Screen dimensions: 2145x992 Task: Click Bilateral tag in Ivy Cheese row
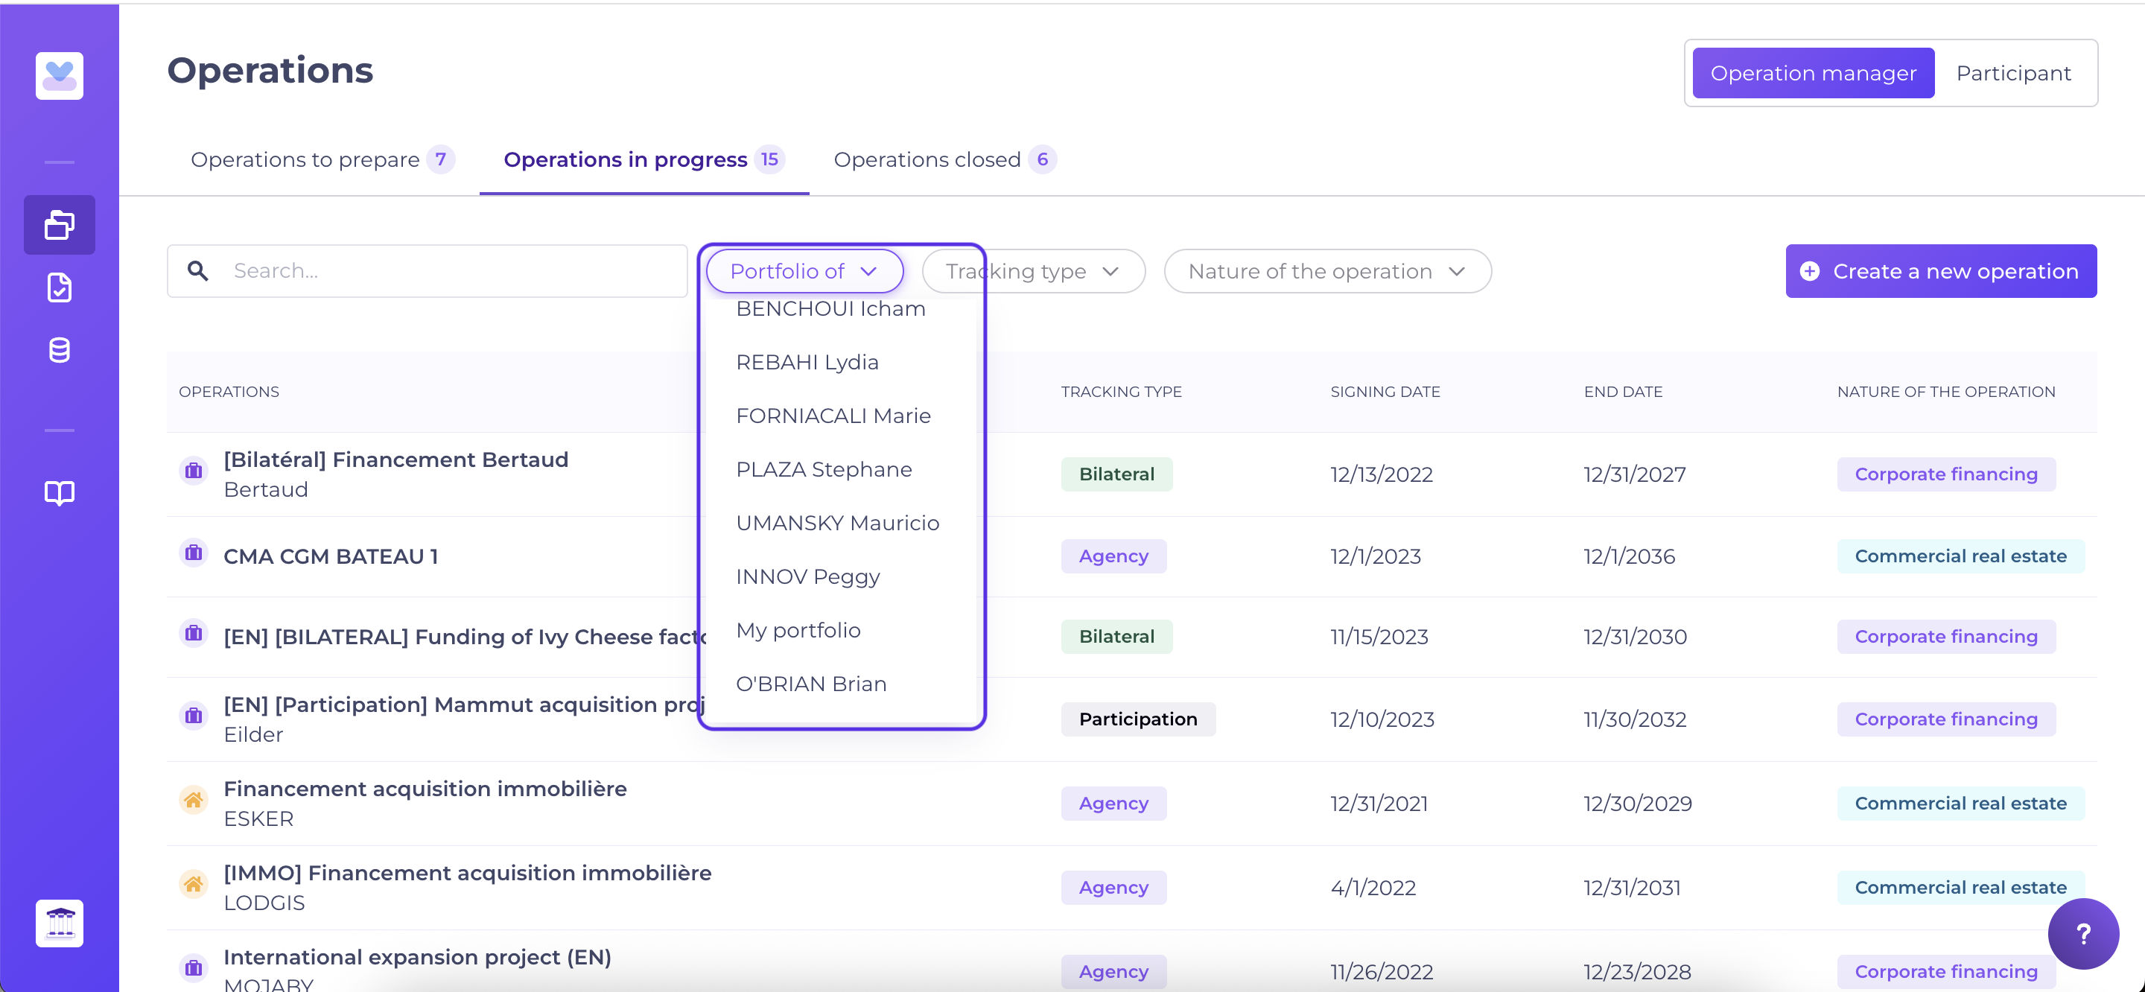[1116, 636]
